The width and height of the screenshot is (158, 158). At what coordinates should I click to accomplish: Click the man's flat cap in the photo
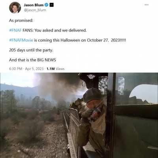92,95
